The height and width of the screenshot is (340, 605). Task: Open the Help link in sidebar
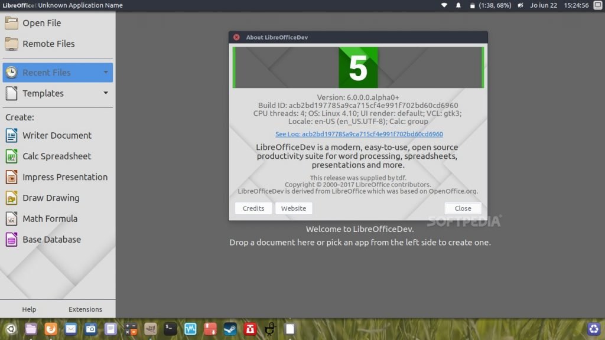(29, 309)
